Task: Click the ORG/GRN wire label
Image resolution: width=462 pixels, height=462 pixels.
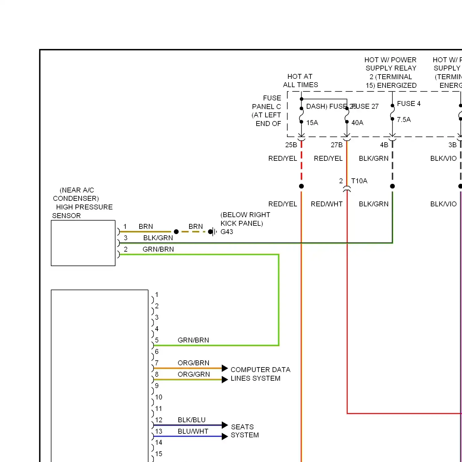Action: coord(194,374)
